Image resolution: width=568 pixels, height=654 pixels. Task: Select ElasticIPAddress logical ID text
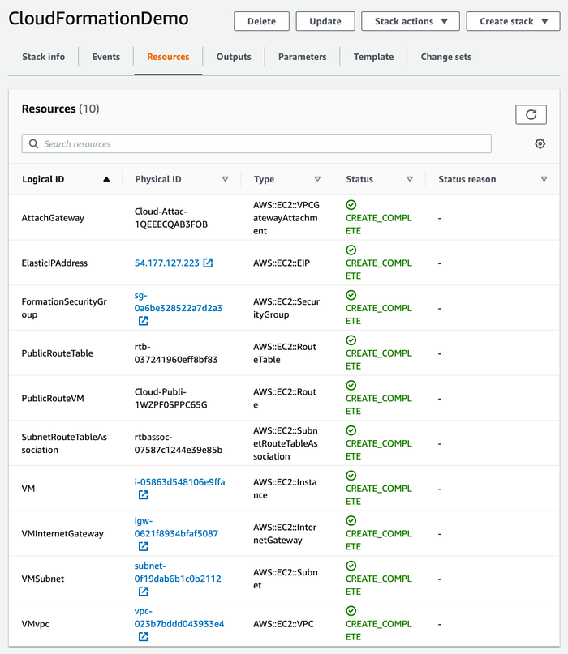click(x=54, y=263)
